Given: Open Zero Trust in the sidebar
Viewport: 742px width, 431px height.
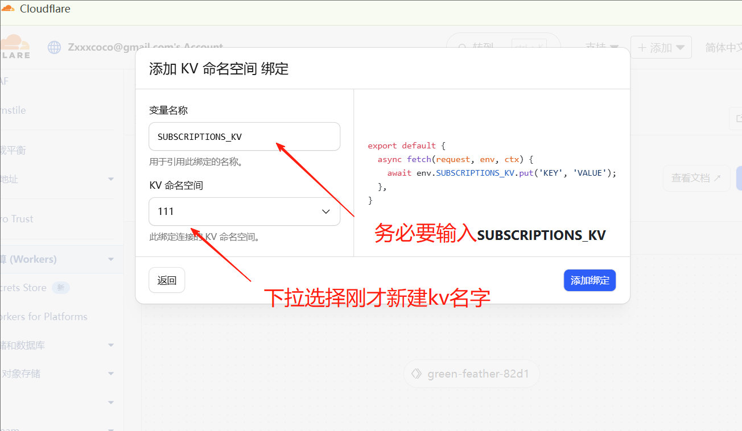Looking at the screenshot, I should pyautogui.click(x=17, y=219).
